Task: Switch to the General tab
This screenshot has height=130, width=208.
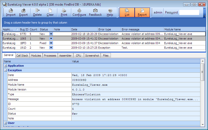Action: tap(9, 55)
